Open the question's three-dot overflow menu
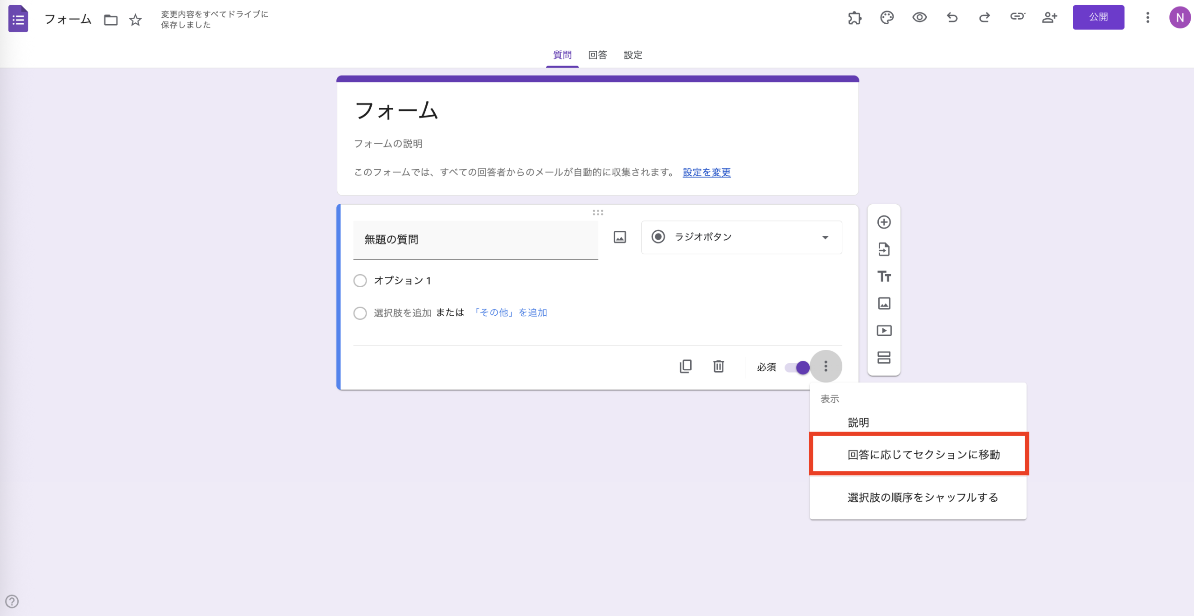Screen dimensions: 1194x616 [826, 367]
